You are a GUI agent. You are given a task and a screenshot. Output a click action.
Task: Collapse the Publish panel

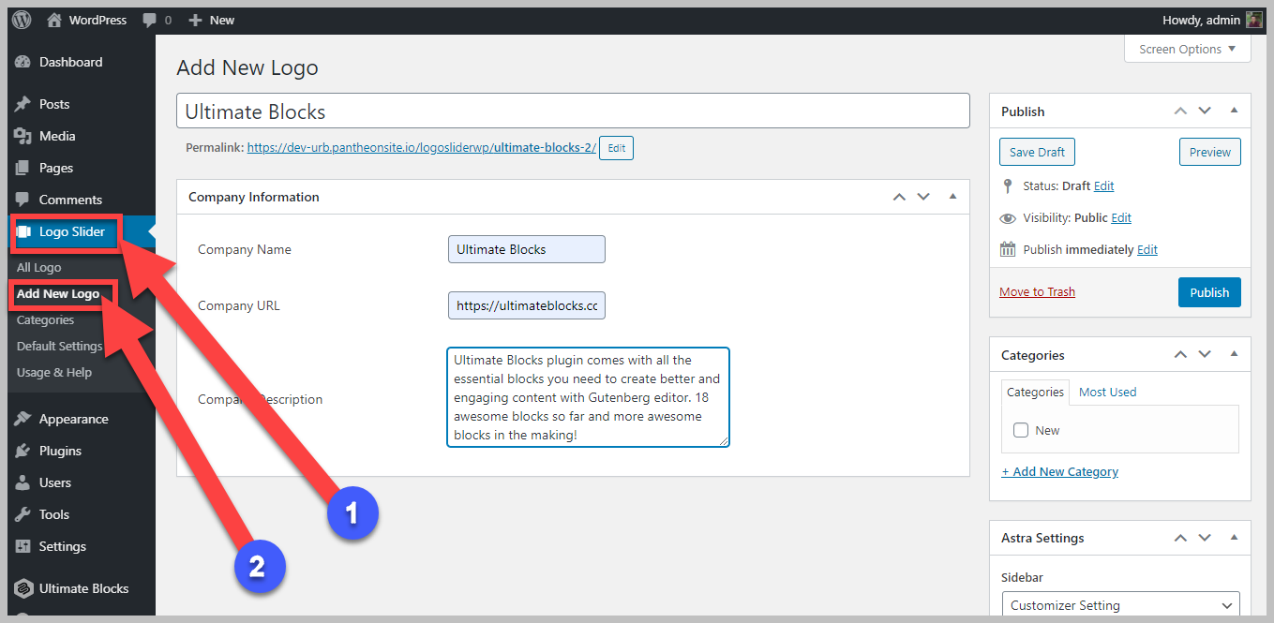pos(1234,111)
